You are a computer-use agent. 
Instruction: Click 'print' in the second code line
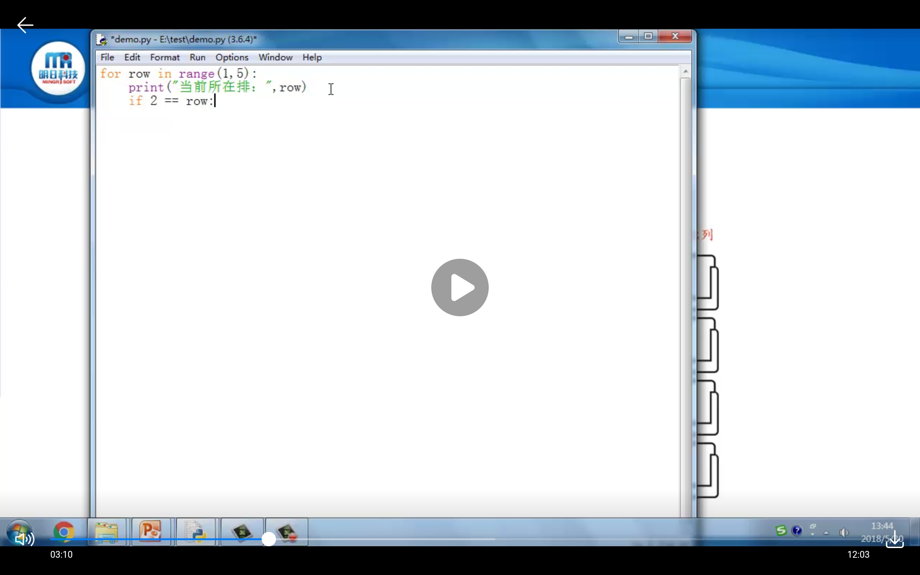[146, 87]
